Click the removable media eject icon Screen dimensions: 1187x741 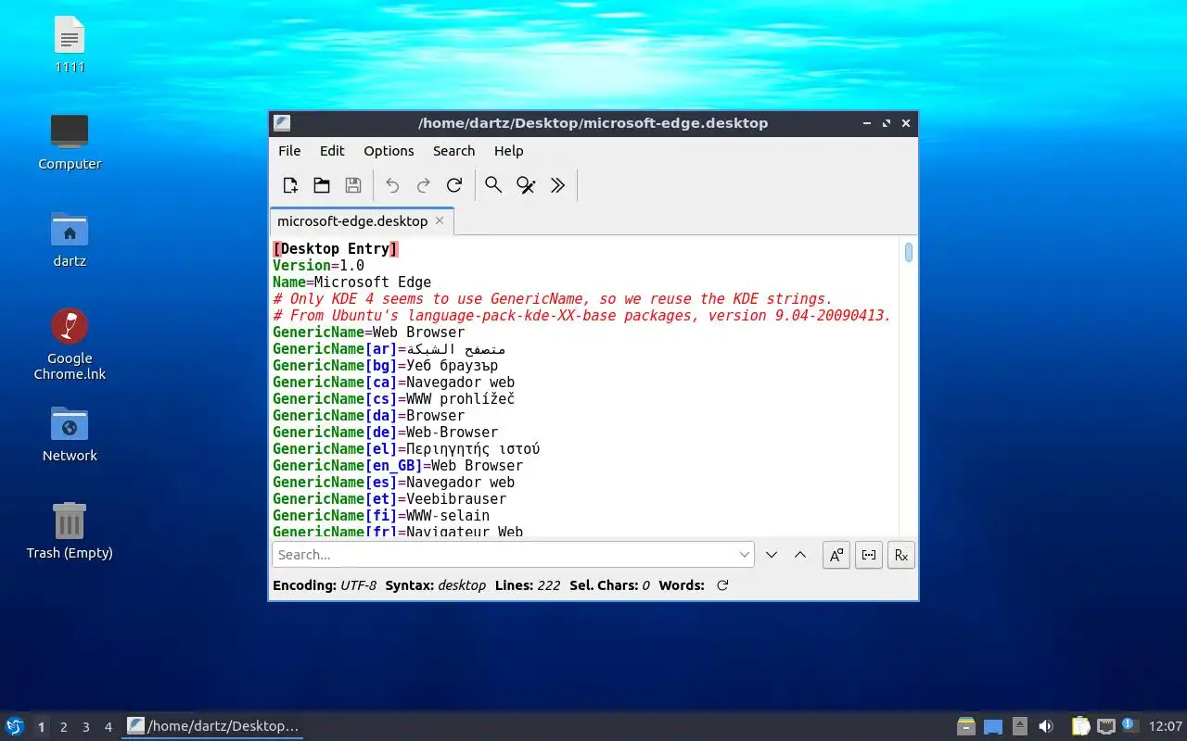point(1019,726)
